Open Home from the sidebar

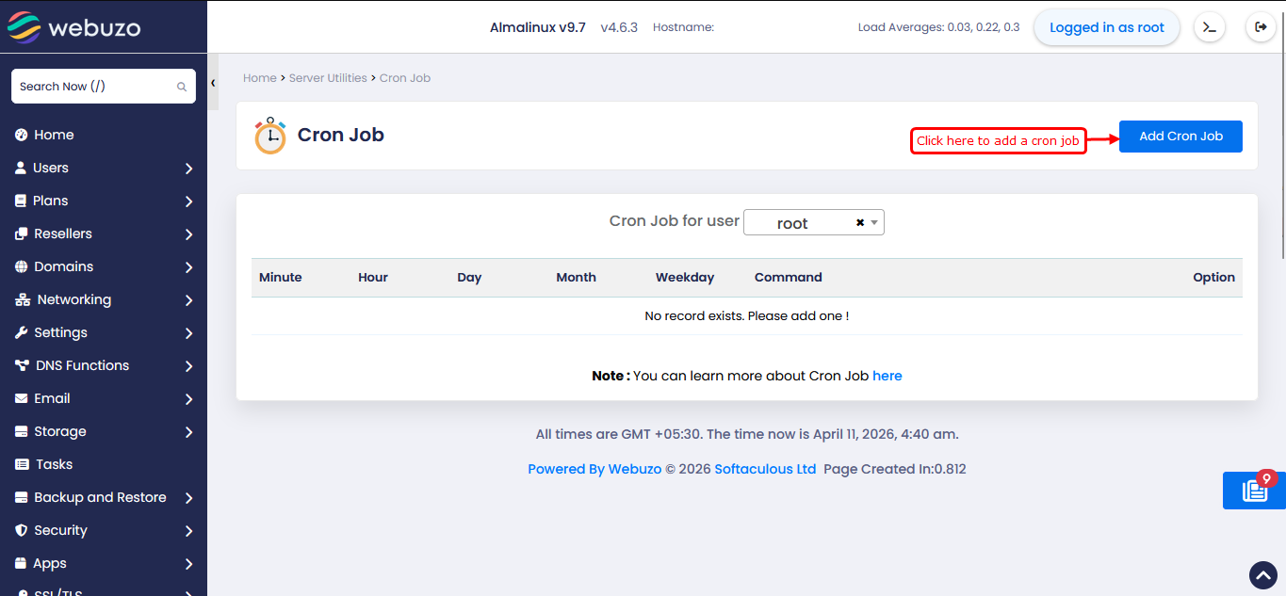(x=54, y=135)
